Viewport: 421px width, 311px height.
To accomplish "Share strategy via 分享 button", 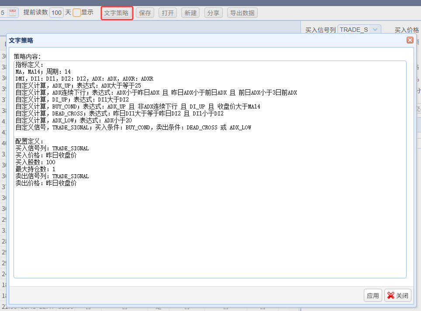I will click(x=214, y=13).
